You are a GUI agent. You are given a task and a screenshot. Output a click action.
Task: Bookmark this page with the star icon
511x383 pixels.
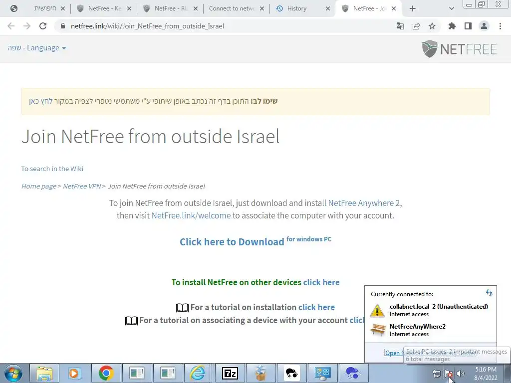click(x=432, y=26)
